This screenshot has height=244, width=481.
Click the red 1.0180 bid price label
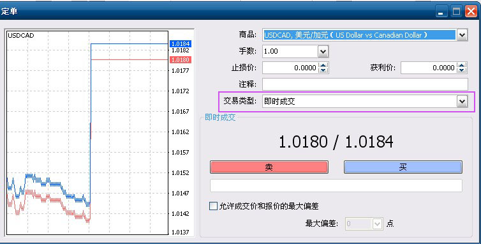pyautogui.click(x=181, y=59)
